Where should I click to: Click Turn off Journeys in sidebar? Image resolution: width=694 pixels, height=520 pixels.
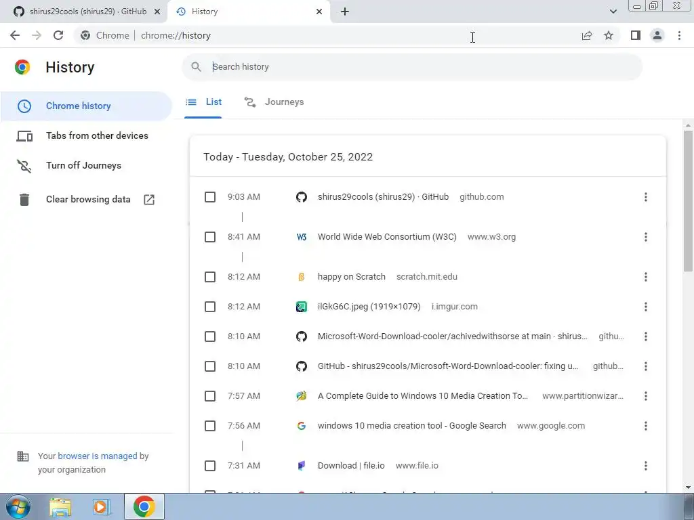(x=86, y=165)
